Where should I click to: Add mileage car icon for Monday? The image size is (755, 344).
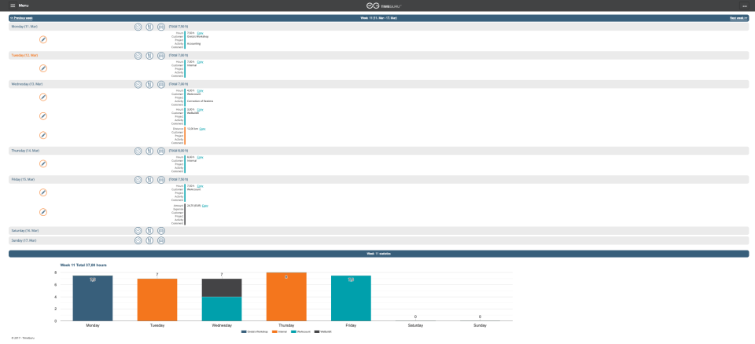coord(161,27)
